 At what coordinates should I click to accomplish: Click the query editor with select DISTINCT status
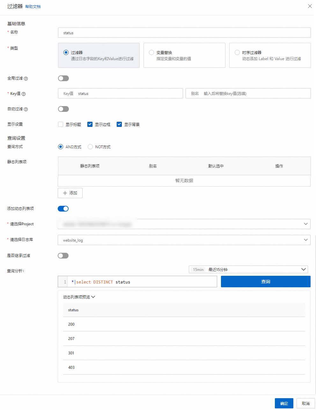137,282
